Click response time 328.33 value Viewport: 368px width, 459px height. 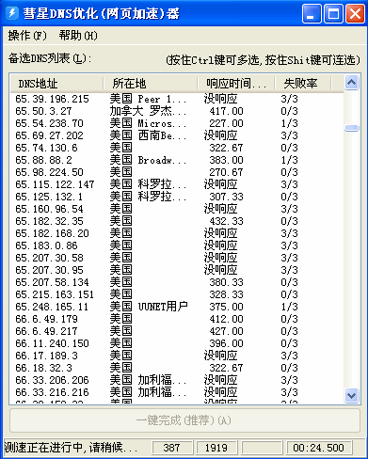point(226,294)
